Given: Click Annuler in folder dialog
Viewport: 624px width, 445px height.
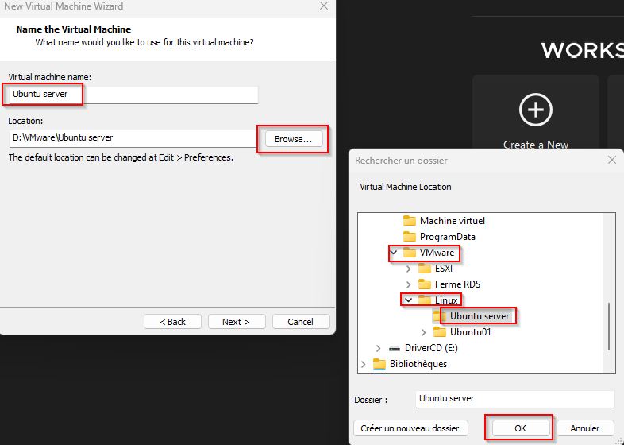Looking at the screenshot, I should [x=584, y=428].
